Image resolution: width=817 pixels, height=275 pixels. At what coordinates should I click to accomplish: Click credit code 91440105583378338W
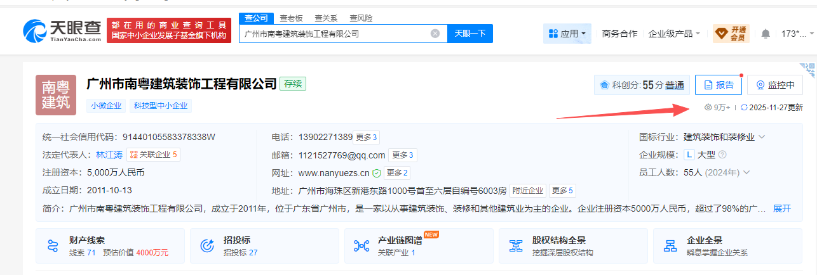[168, 137]
